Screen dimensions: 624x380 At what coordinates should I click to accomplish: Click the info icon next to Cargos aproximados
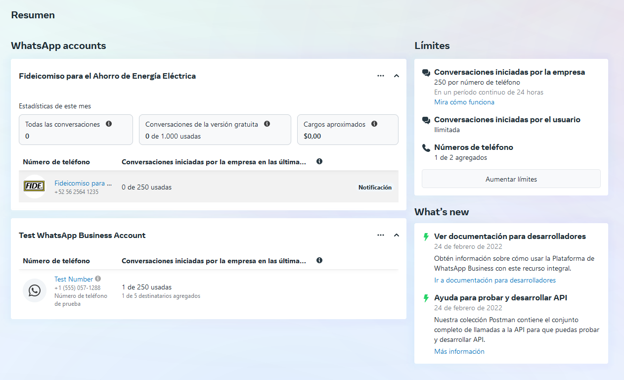click(x=375, y=124)
